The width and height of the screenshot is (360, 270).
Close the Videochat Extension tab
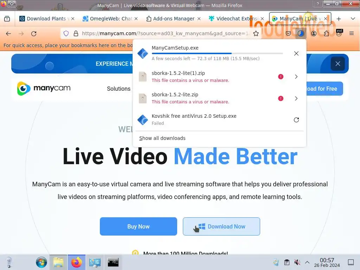(x=262, y=19)
